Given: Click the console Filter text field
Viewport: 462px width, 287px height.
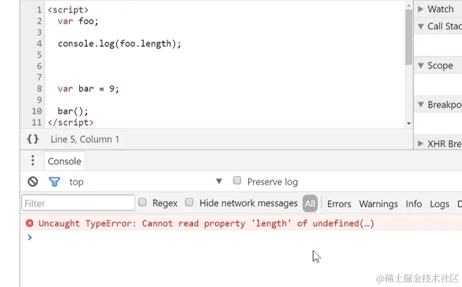Looking at the screenshot, I should (78, 203).
